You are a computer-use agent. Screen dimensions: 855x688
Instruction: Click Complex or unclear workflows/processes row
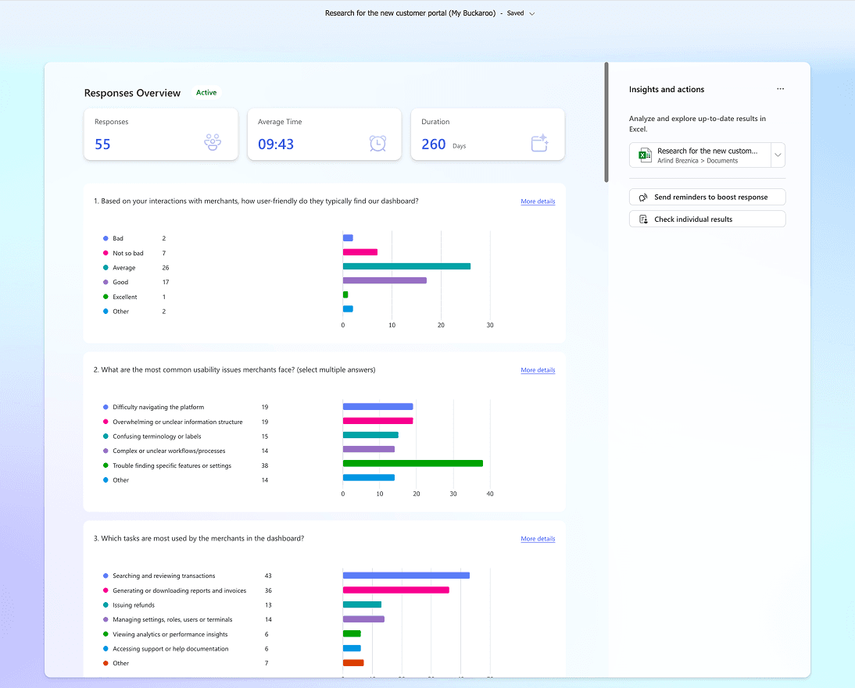(185, 451)
